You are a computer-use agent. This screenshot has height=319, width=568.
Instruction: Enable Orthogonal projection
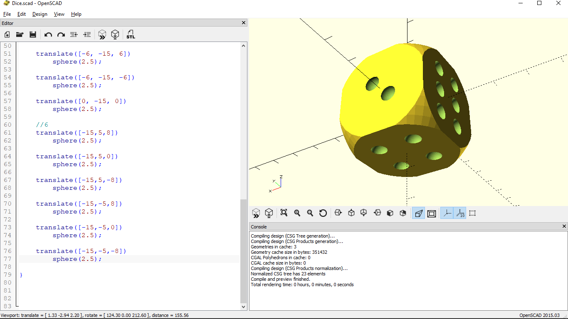pyautogui.click(x=432, y=213)
